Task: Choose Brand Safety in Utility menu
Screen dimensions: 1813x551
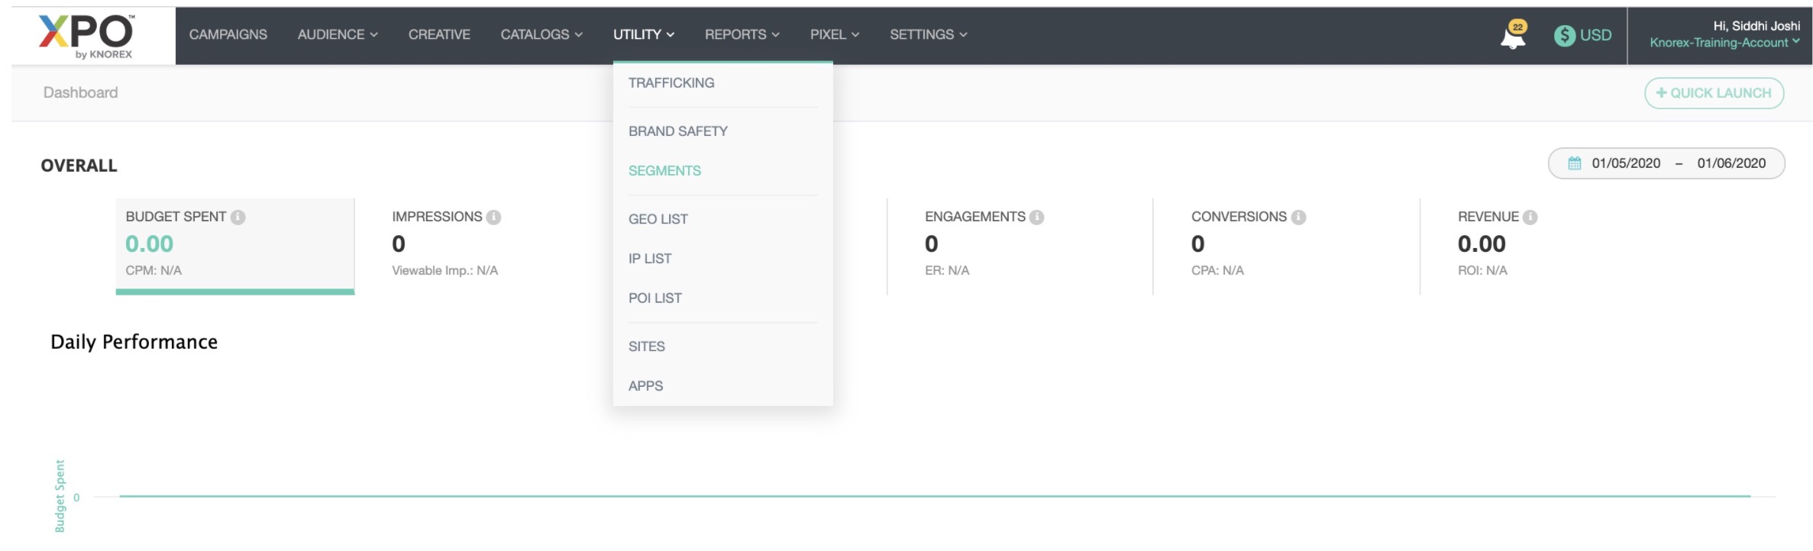Action: coord(677,131)
